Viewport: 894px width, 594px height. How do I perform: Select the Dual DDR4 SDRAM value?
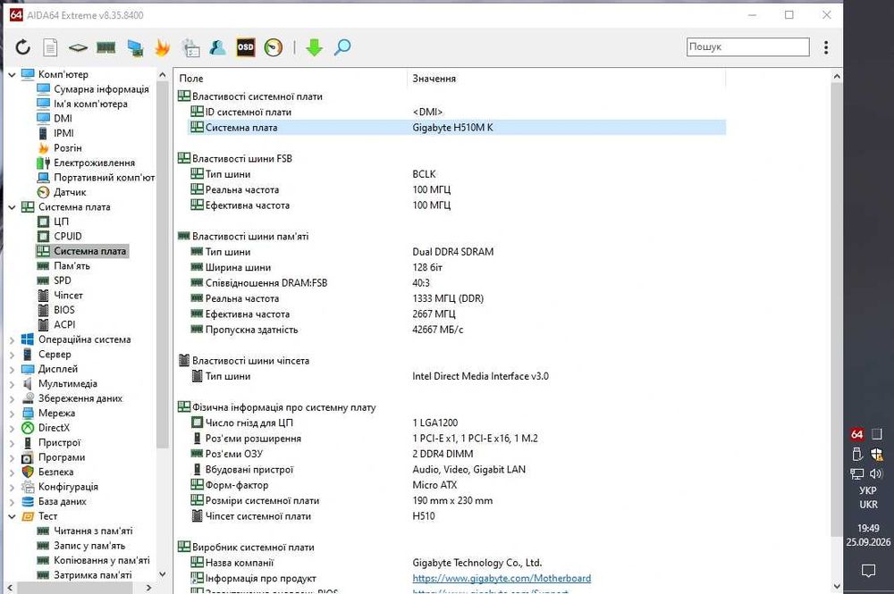[x=452, y=252]
